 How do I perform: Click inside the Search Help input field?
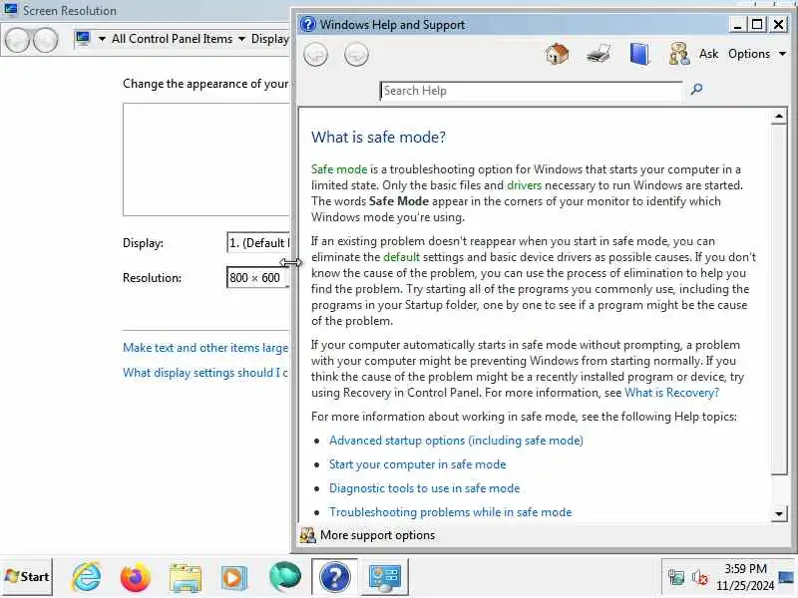click(531, 91)
